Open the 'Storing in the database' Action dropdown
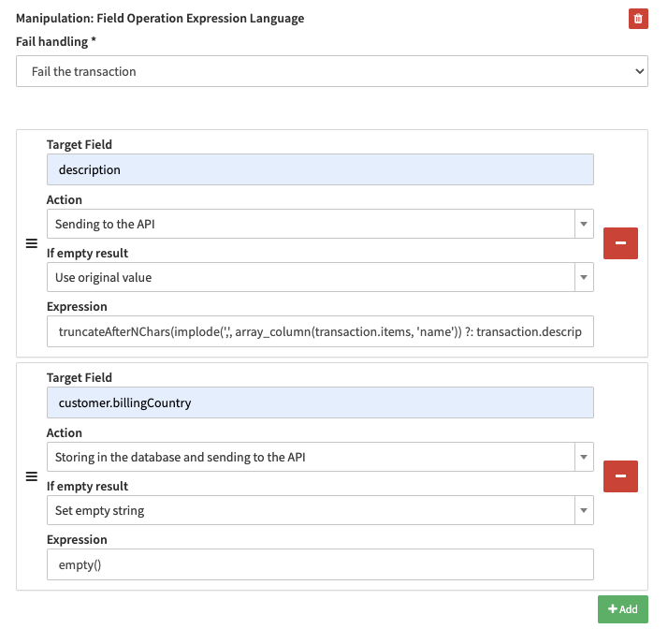The width and height of the screenshot is (668, 629). coord(319,457)
